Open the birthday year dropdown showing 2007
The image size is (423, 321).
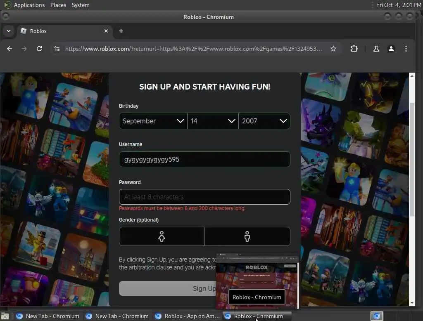264,121
